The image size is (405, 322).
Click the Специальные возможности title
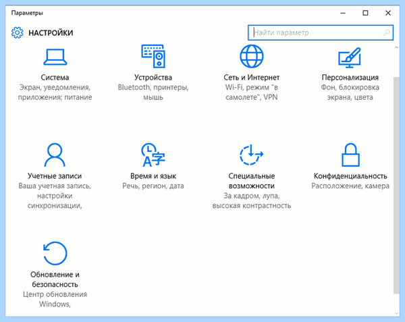tap(252, 181)
